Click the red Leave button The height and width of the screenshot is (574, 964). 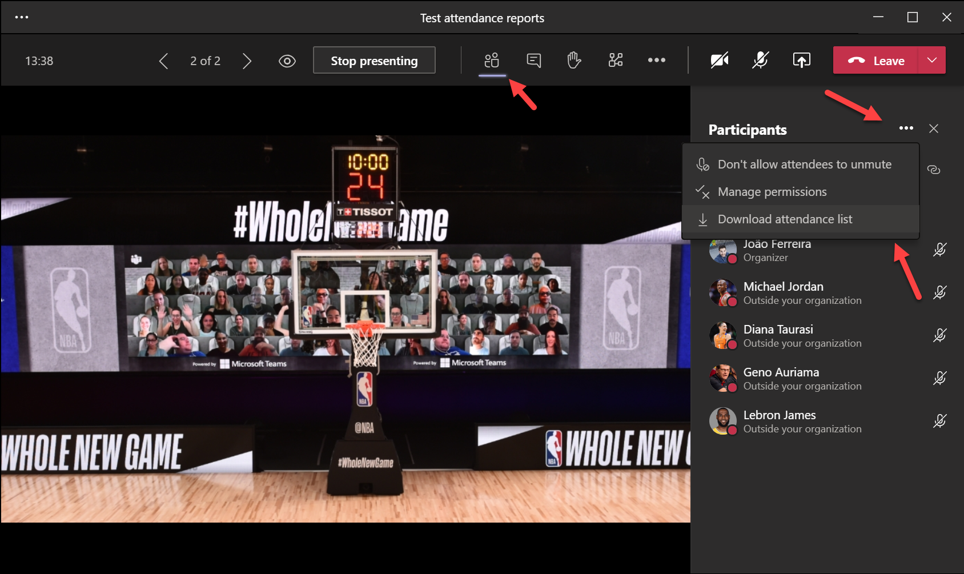point(876,61)
